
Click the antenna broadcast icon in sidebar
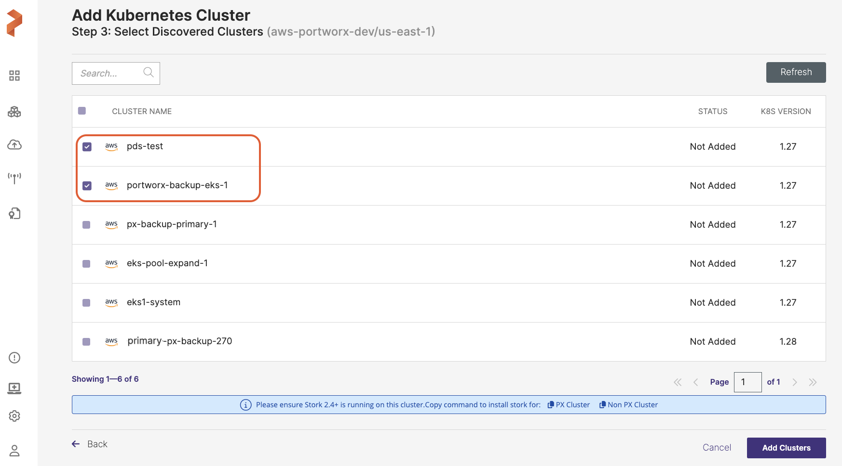click(14, 178)
